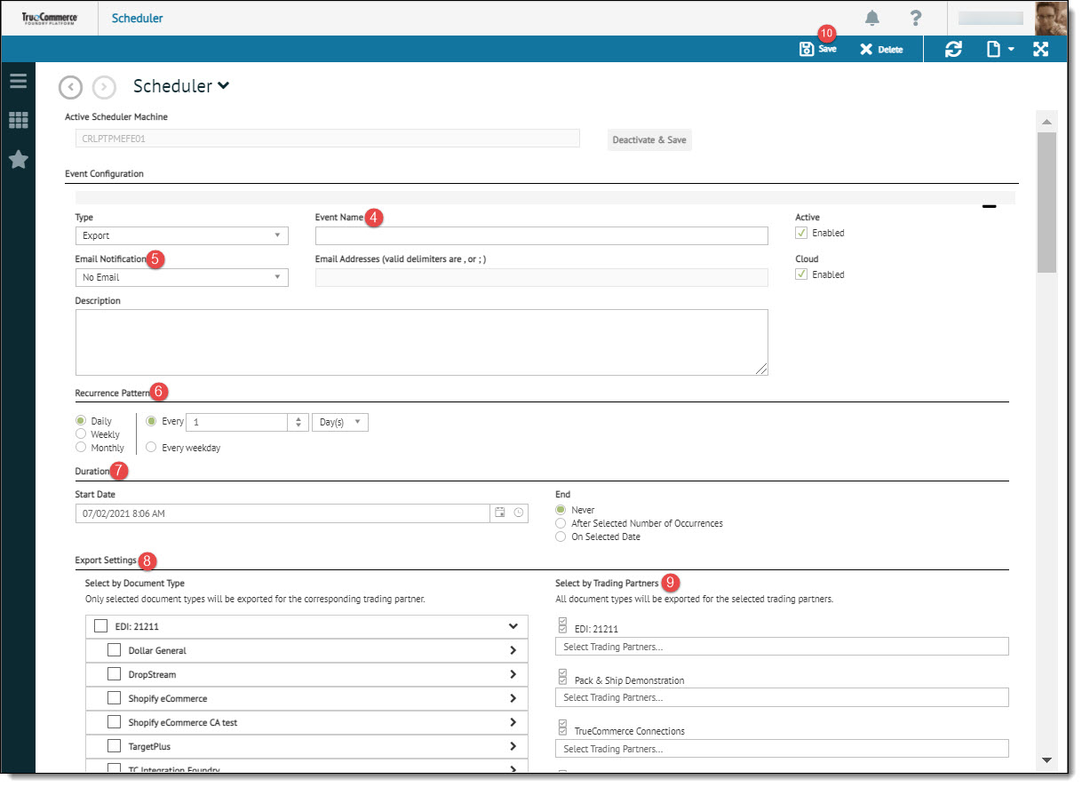Open the help question mark icon

(916, 19)
